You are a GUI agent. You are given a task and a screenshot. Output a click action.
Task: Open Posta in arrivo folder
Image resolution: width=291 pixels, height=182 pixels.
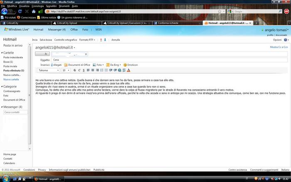pyautogui.click(x=13, y=45)
